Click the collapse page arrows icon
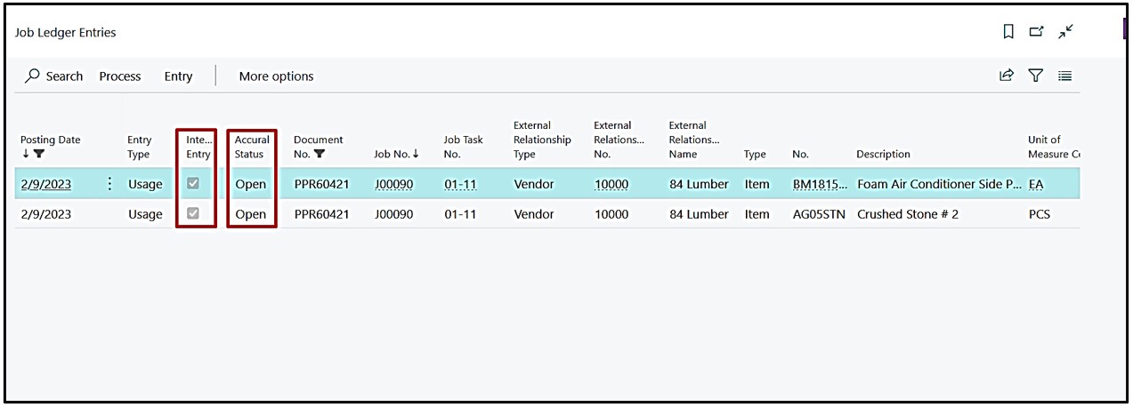Screen dimensions: 1133x407 [x=1065, y=32]
